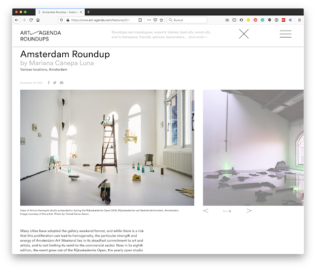The height and width of the screenshot is (270, 316).
Task: Open Firefox application menu
Action: tap(300, 20)
